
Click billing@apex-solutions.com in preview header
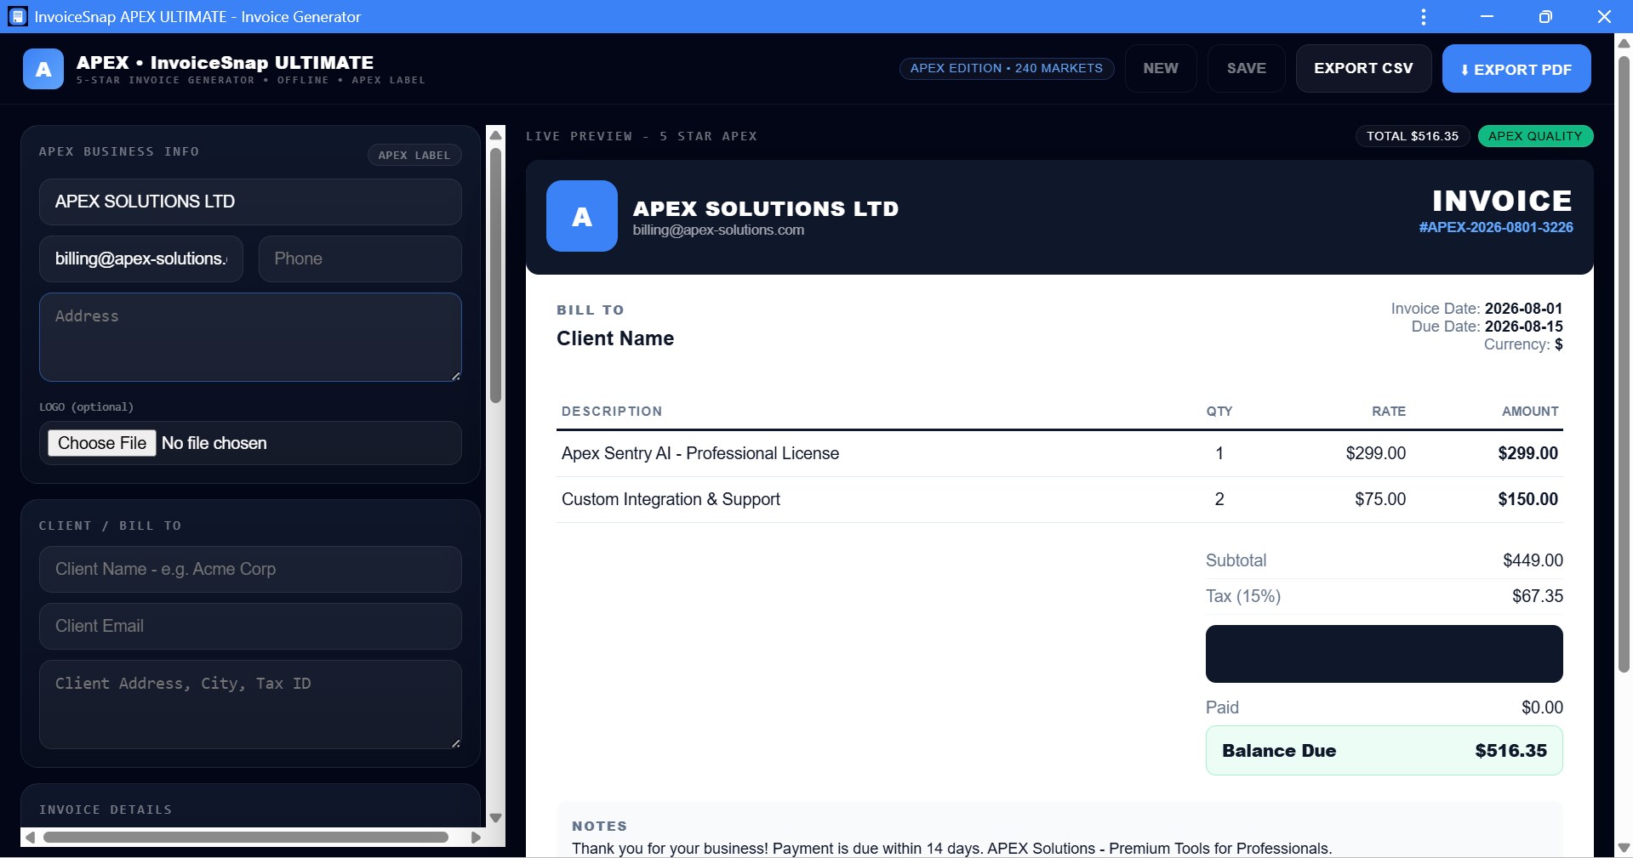click(718, 230)
